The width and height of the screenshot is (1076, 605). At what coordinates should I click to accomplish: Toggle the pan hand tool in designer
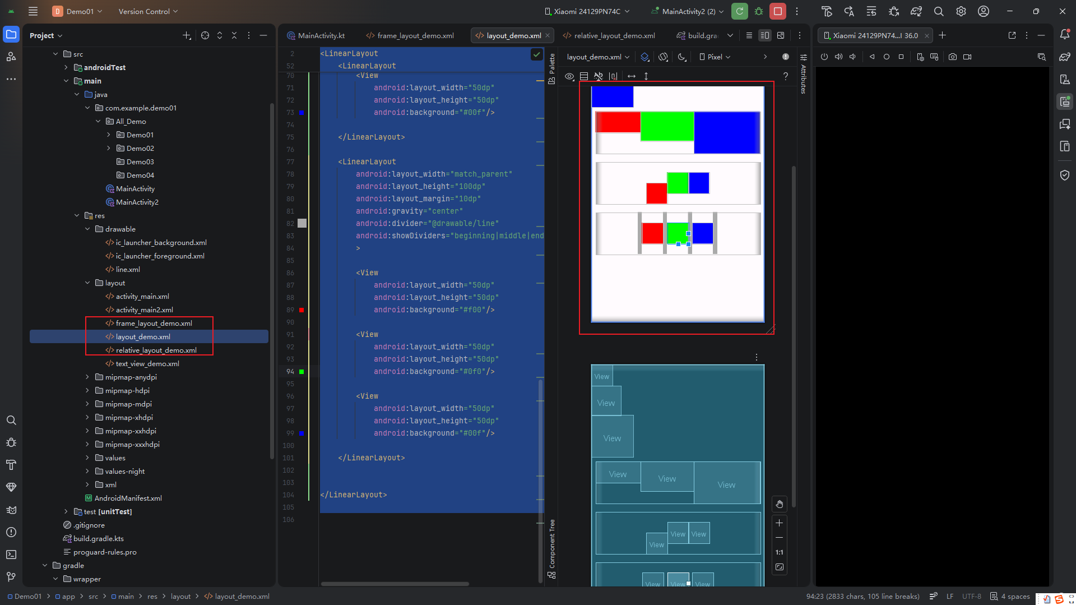780,504
